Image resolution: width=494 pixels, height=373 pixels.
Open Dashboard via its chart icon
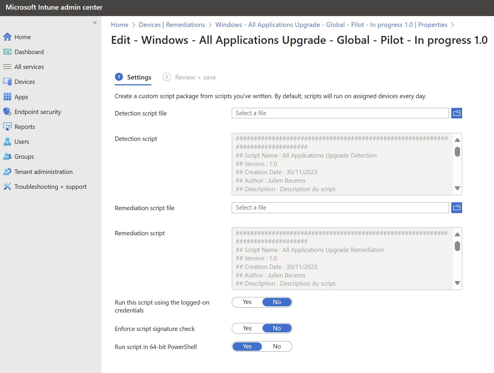7,52
